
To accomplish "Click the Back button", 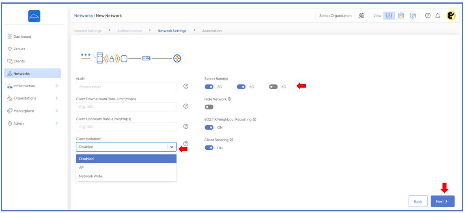I will tap(418, 201).
